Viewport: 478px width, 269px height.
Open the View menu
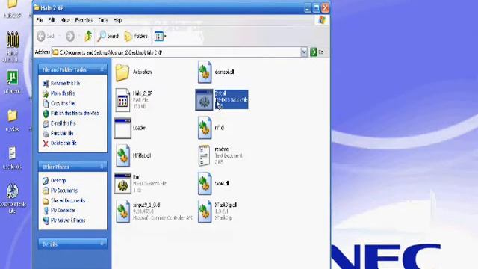point(65,20)
